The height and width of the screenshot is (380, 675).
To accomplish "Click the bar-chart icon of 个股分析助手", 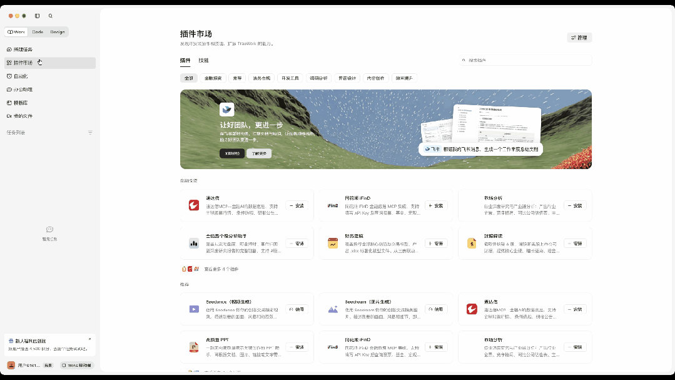I will 194,244.
